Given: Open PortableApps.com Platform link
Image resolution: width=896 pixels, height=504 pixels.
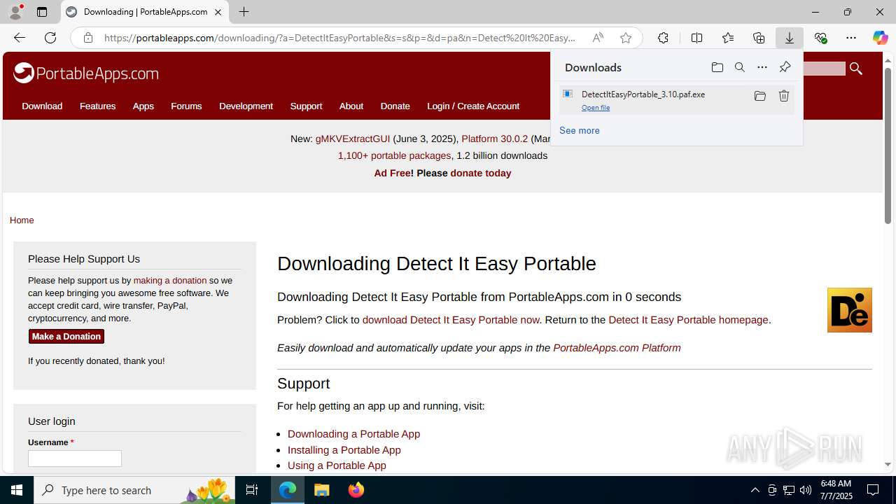Looking at the screenshot, I should 617,348.
